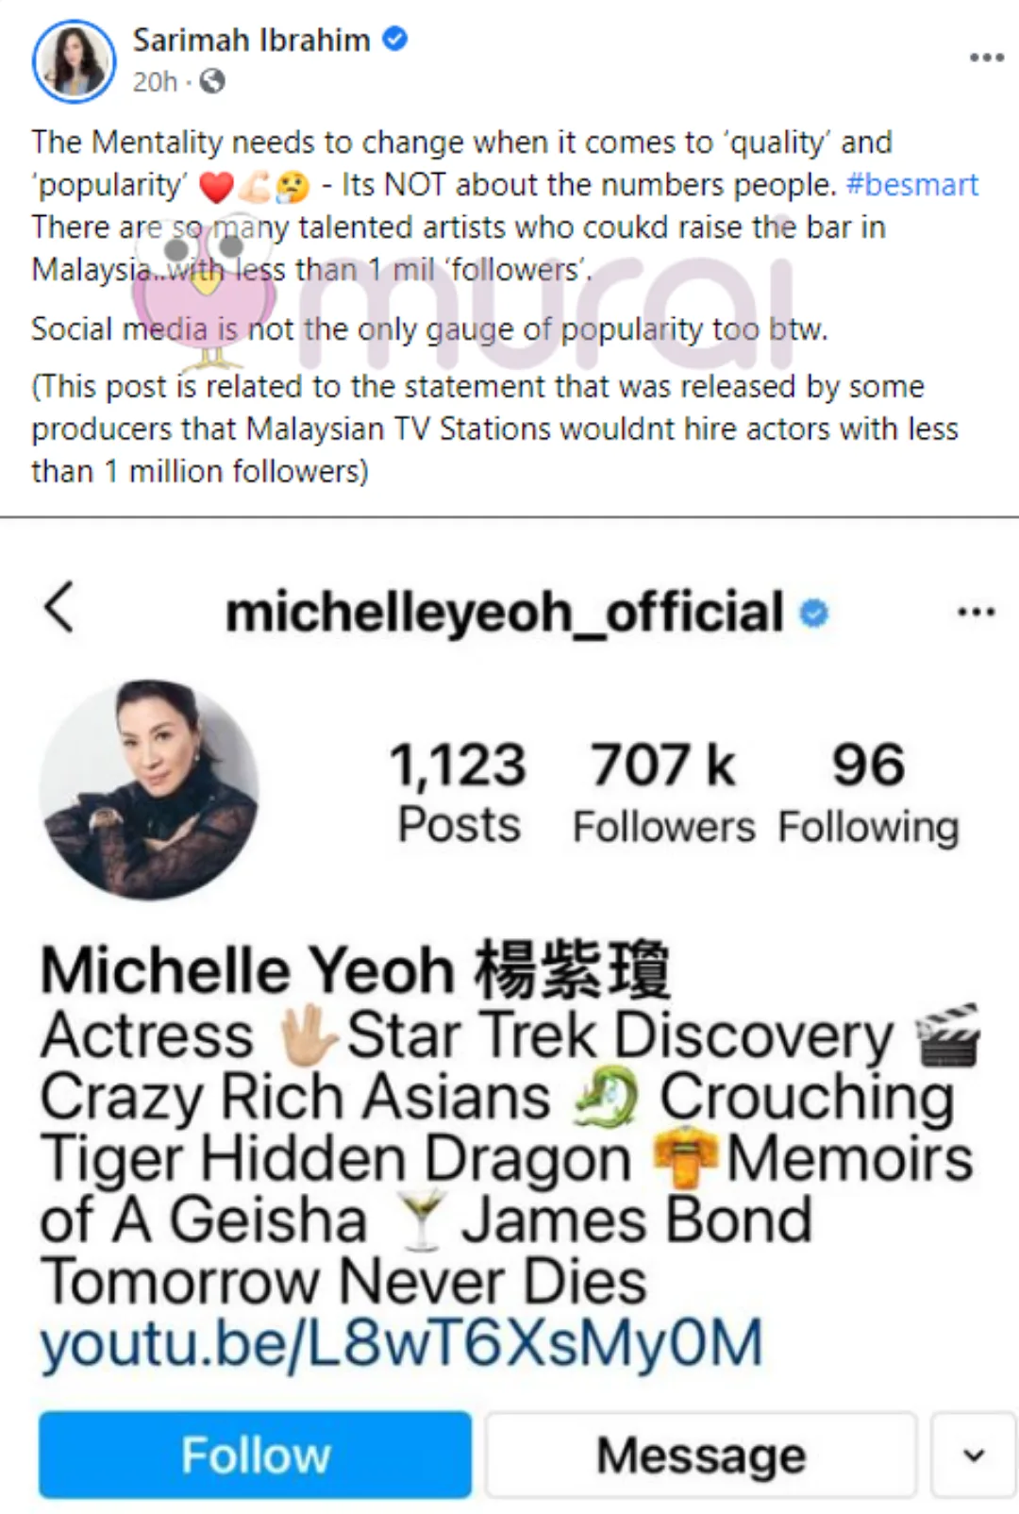Click the michelleyeoh_official username header
This screenshot has height=1514, width=1019.
point(505,612)
